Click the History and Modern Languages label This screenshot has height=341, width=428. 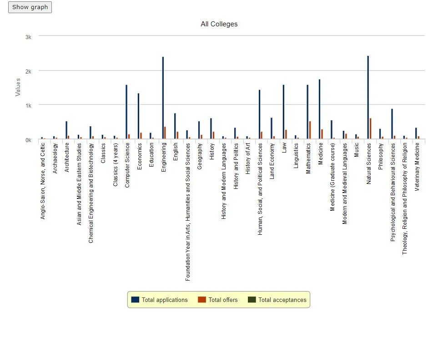click(x=224, y=181)
